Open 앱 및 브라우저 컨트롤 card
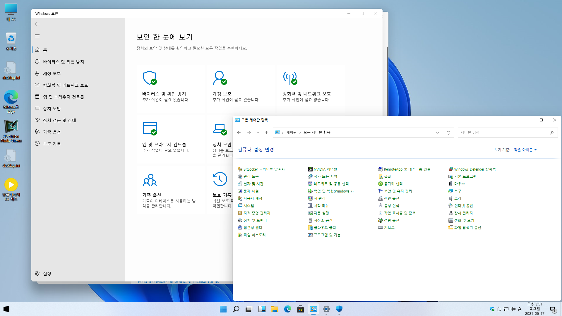This screenshot has width=562, height=316. tap(170, 139)
